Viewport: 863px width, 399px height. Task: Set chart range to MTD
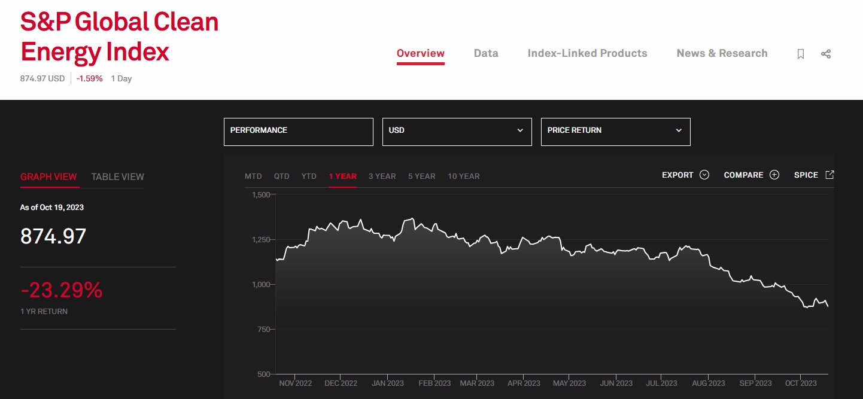coord(253,176)
